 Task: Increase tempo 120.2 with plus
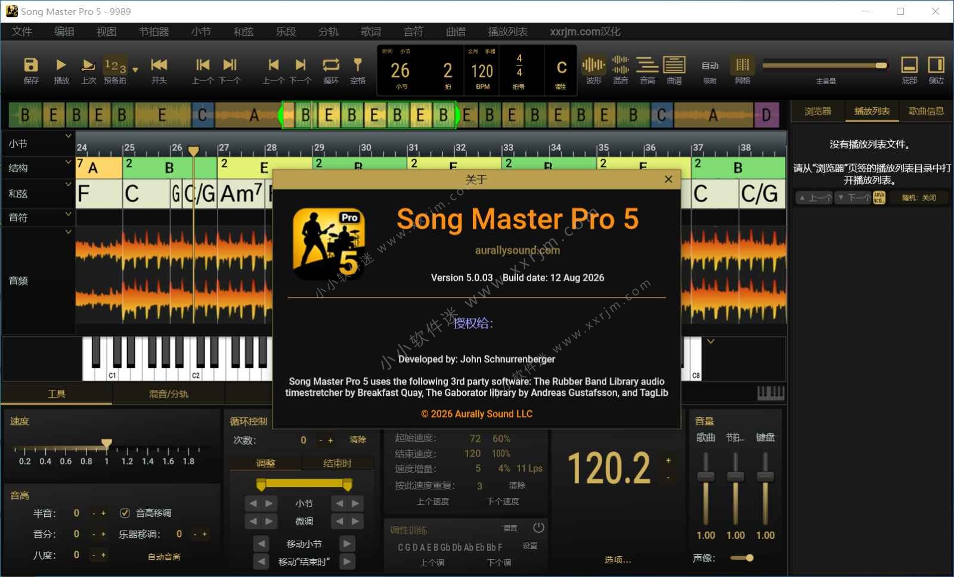coord(668,461)
